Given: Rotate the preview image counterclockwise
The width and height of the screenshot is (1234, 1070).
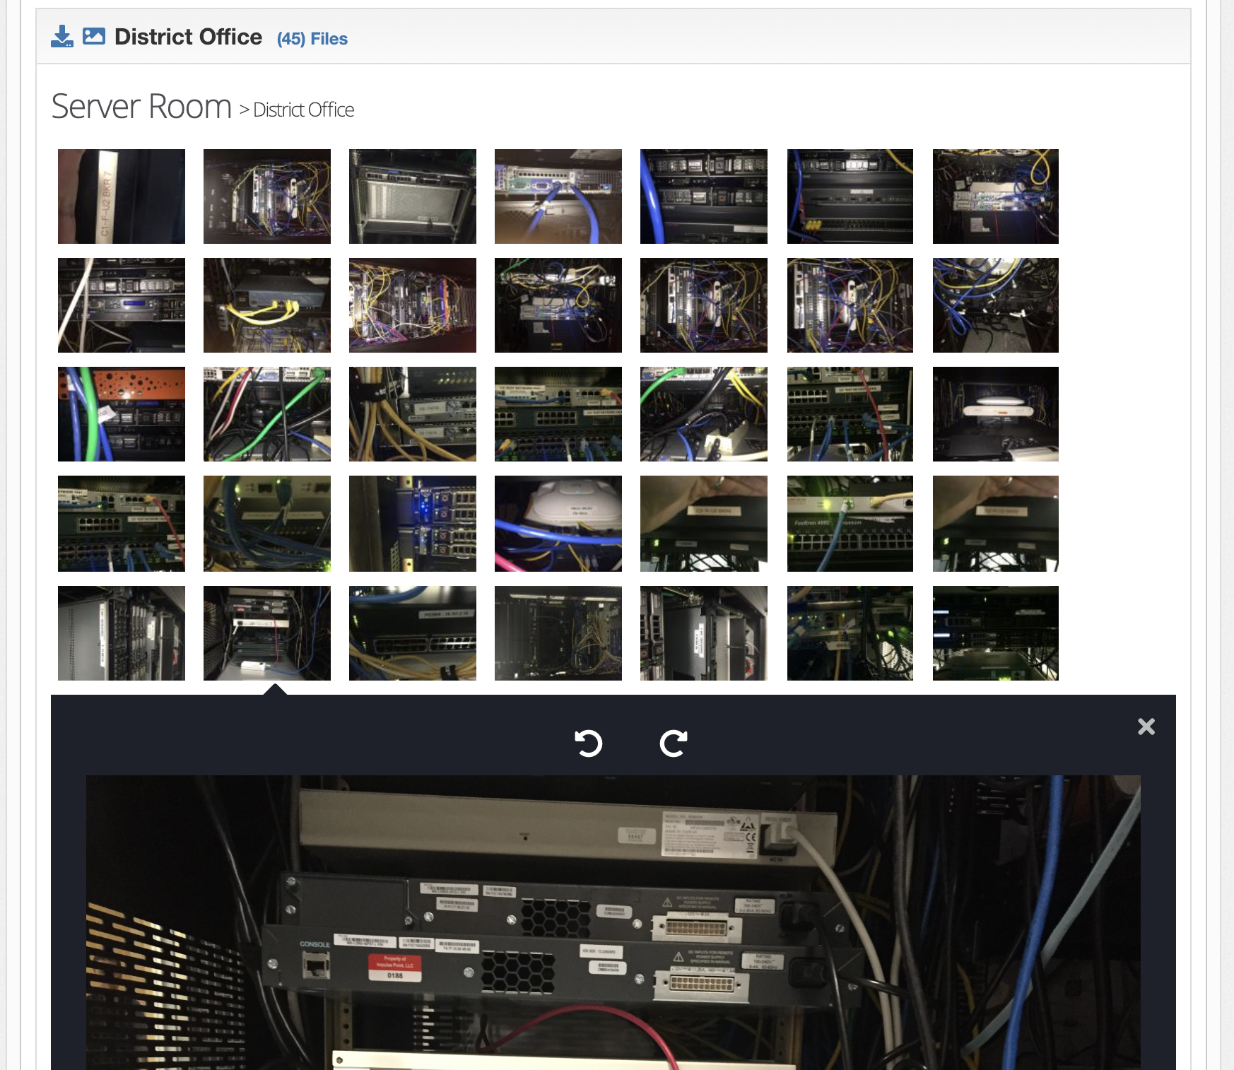Looking at the screenshot, I should click(x=590, y=743).
